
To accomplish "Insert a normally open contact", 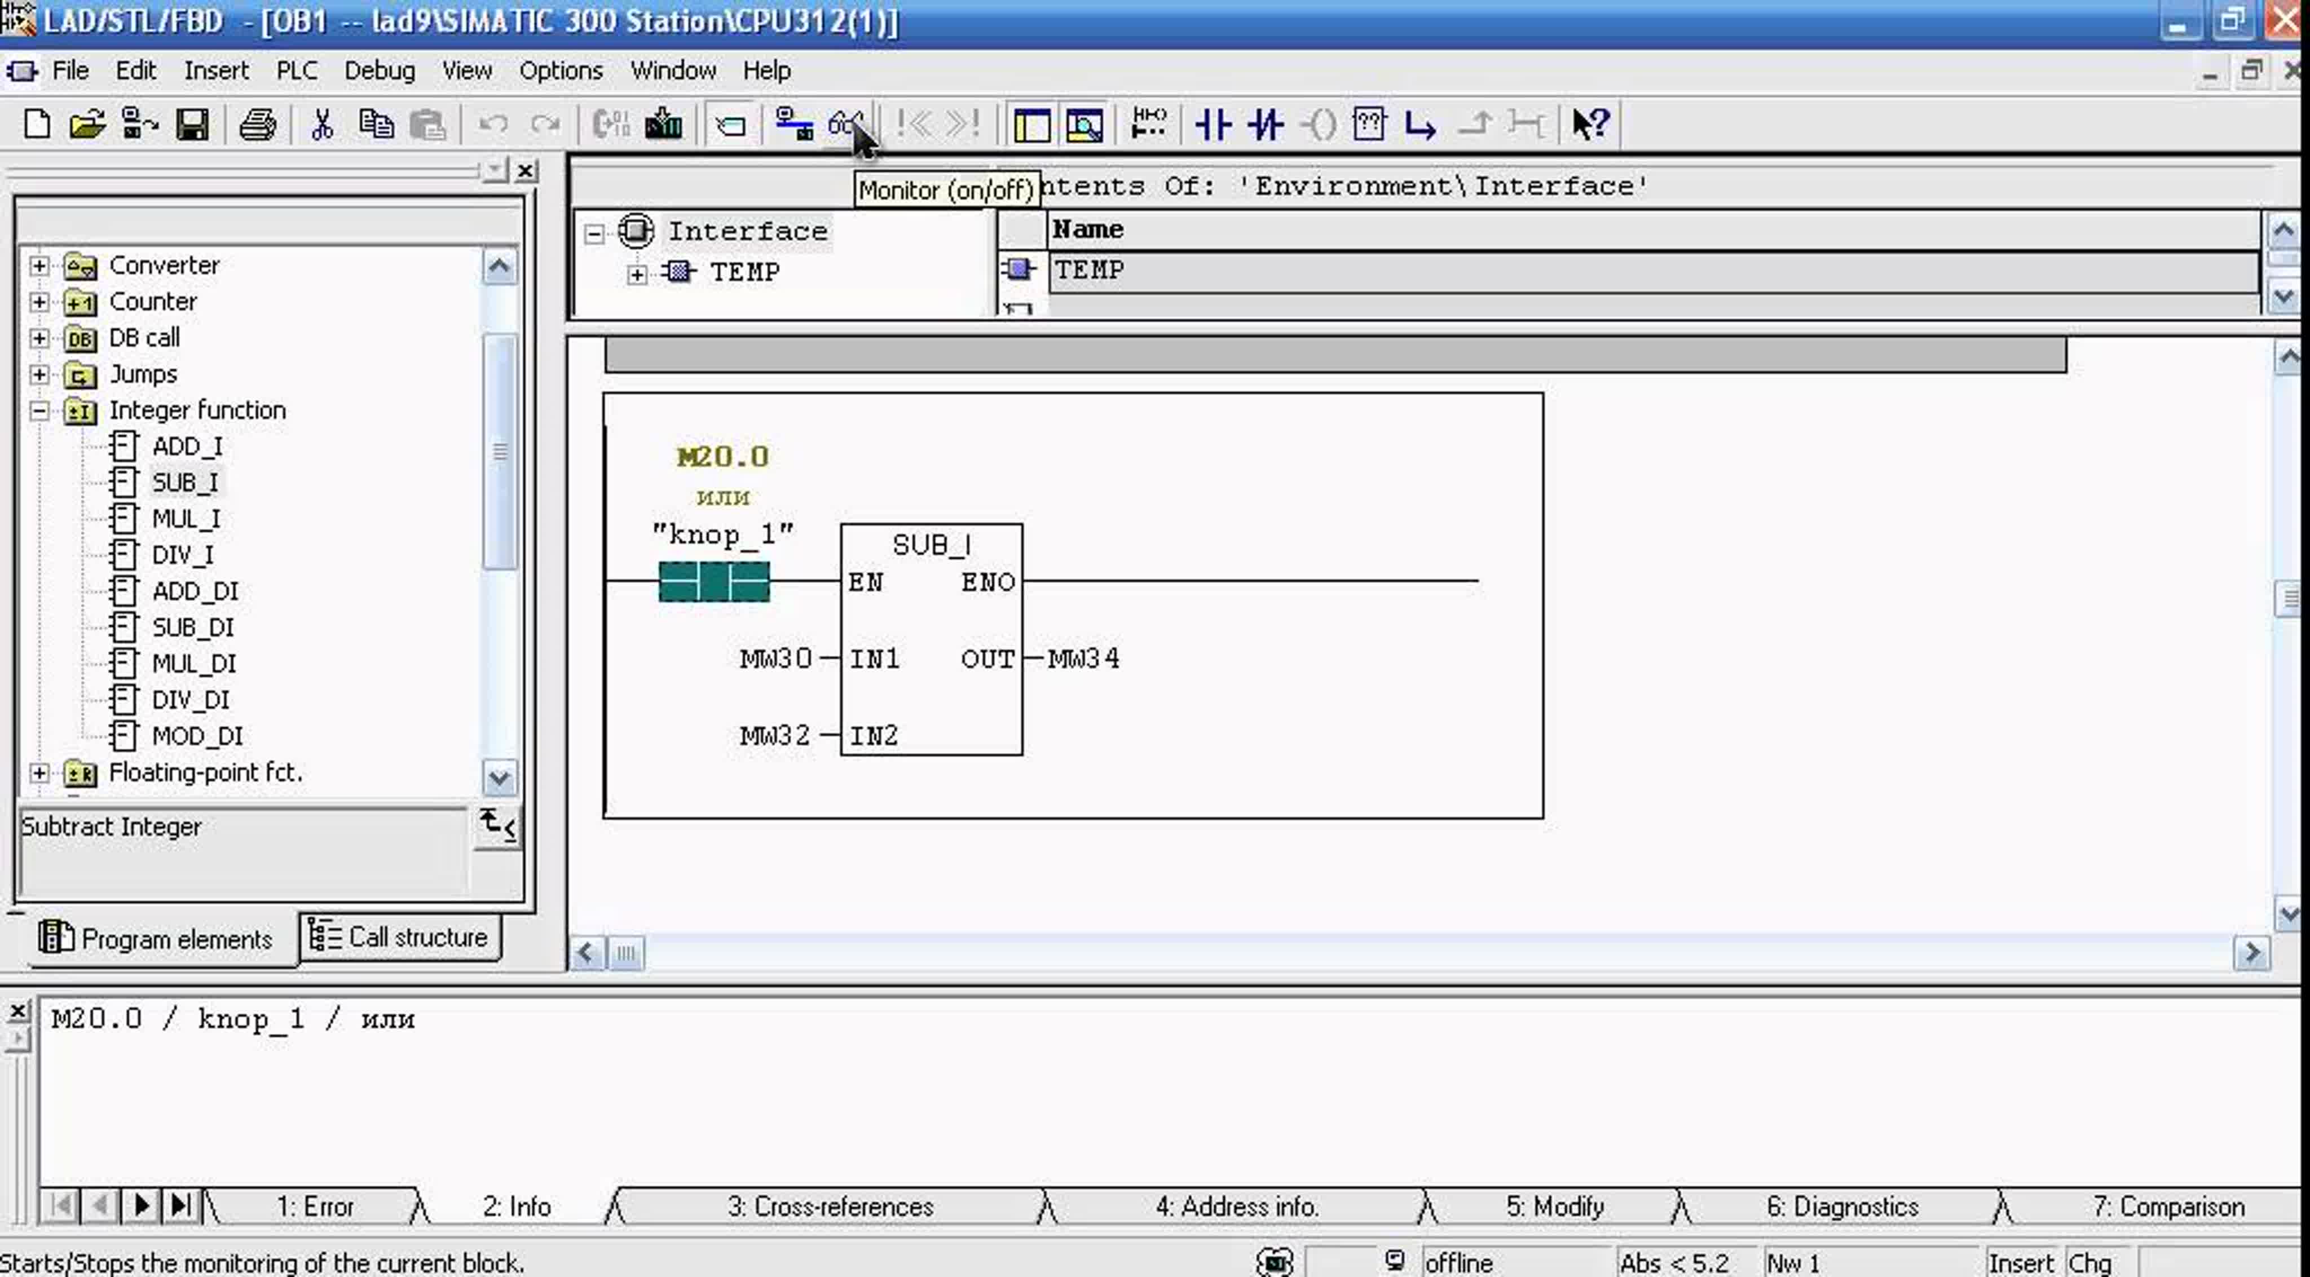I will 1213,124.
